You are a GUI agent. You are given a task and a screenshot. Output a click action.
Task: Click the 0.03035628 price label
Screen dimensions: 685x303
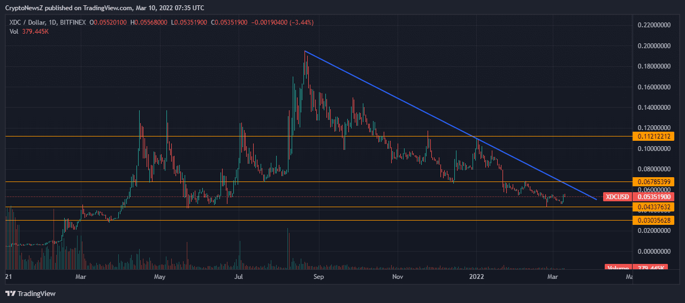tap(652, 220)
